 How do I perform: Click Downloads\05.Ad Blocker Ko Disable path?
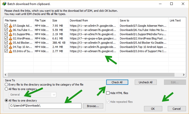coord(143,43)
